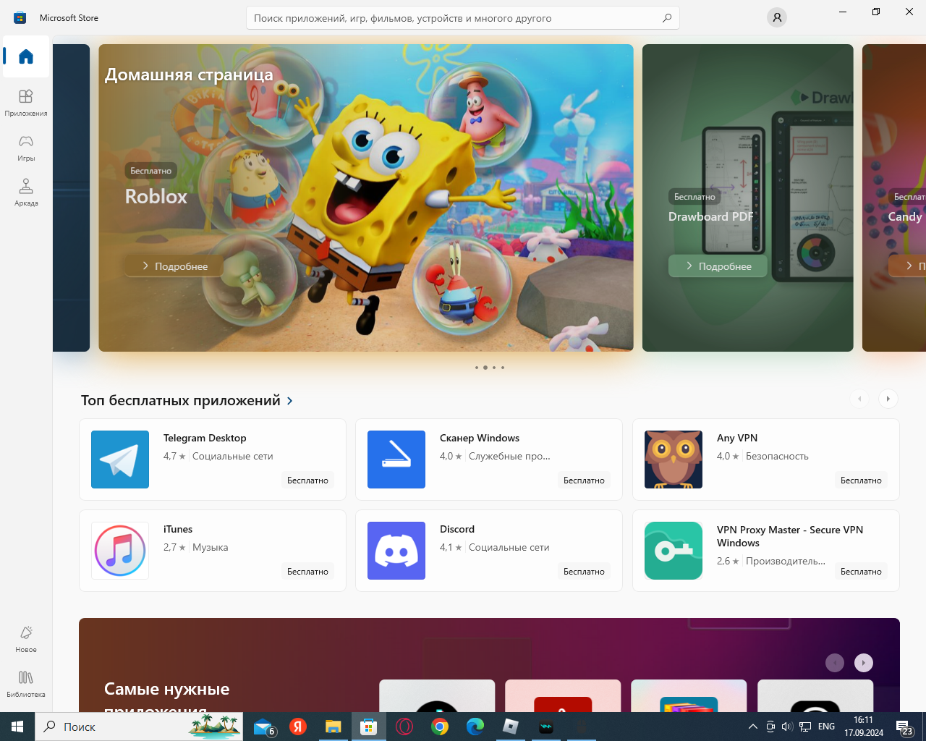Select the last carousel page dot

click(503, 368)
